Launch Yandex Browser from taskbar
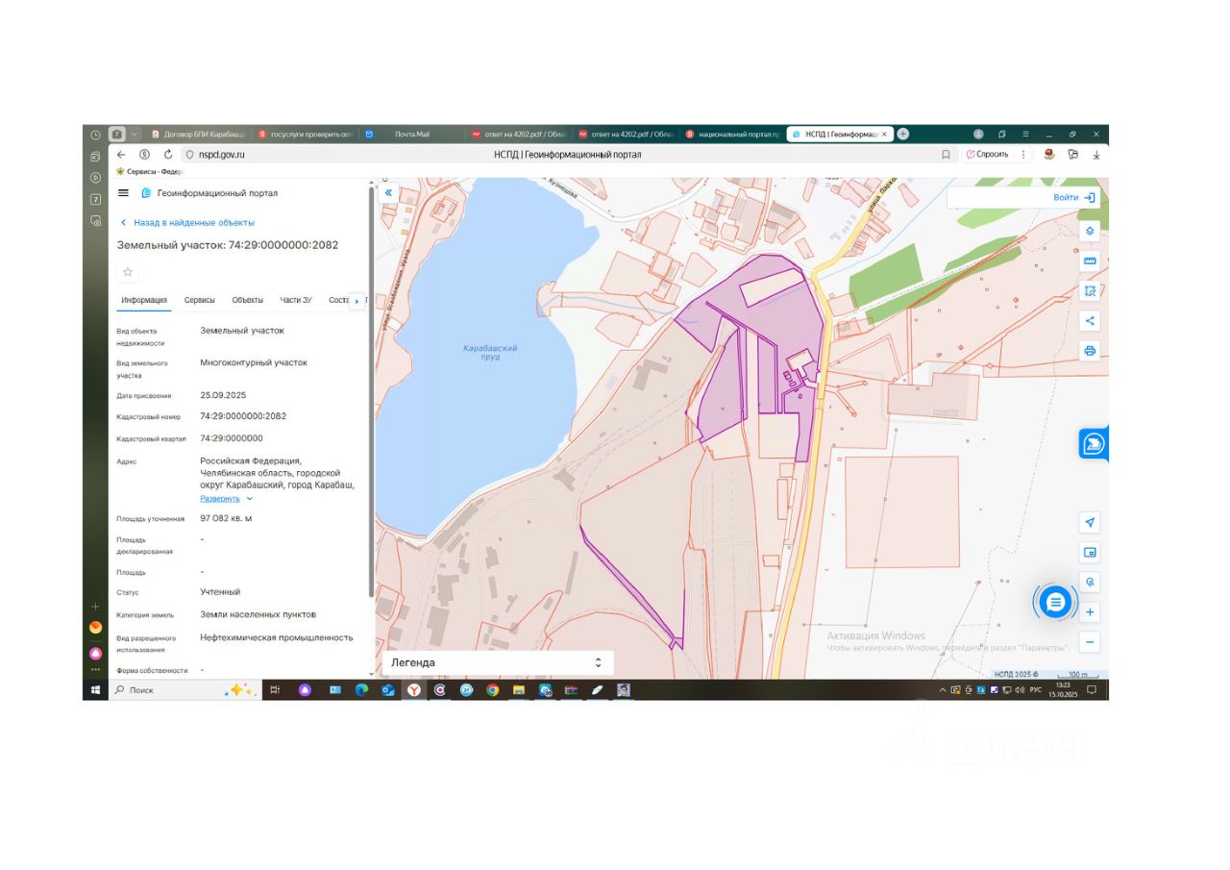The image size is (1230, 870). (x=414, y=690)
